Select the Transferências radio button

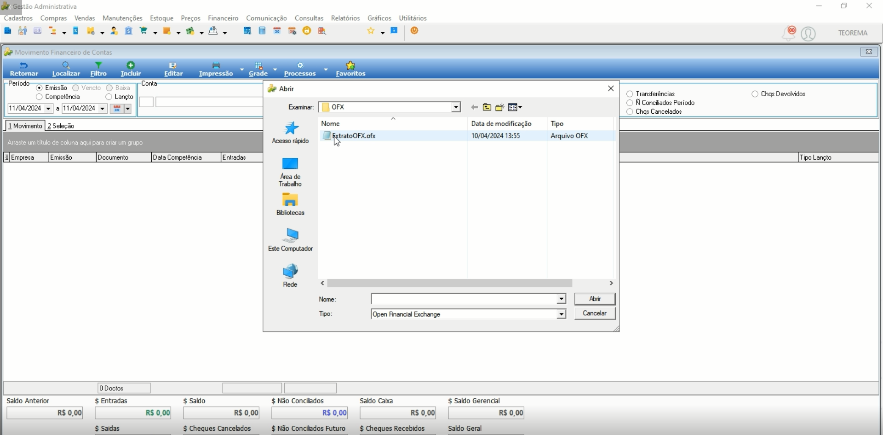630,94
